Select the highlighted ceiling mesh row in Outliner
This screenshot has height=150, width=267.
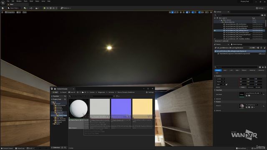point(239,30)
